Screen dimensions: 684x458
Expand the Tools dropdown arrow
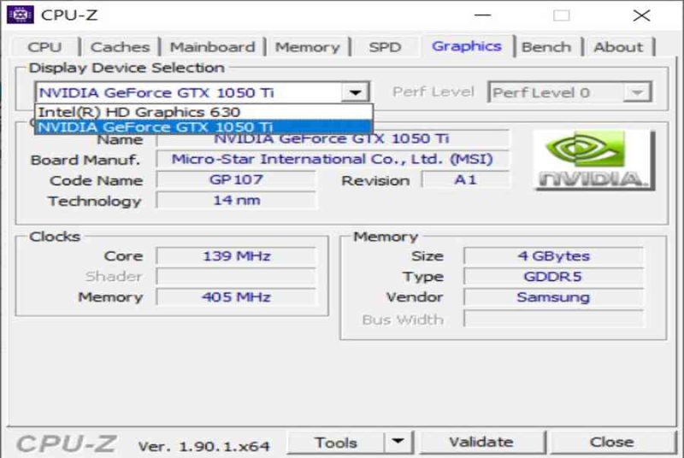point(398,443)
